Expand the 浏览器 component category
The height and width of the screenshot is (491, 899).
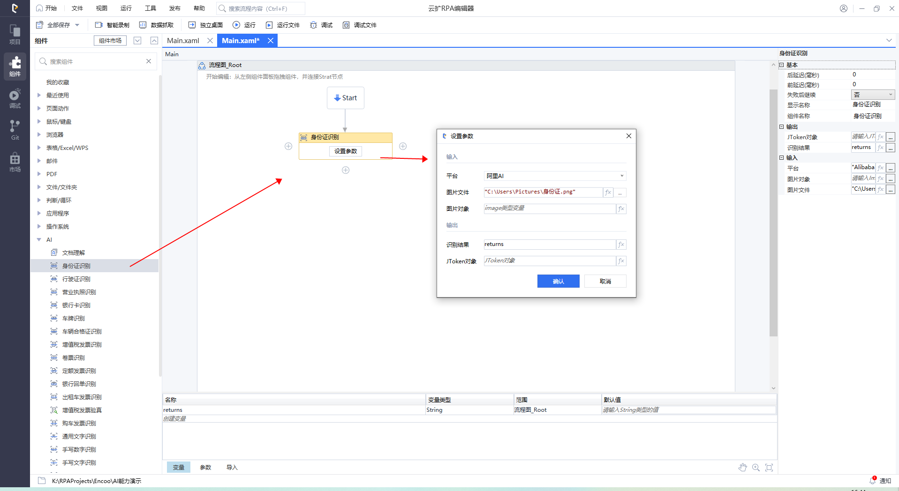pyautogui.click(x=39, y=134)
